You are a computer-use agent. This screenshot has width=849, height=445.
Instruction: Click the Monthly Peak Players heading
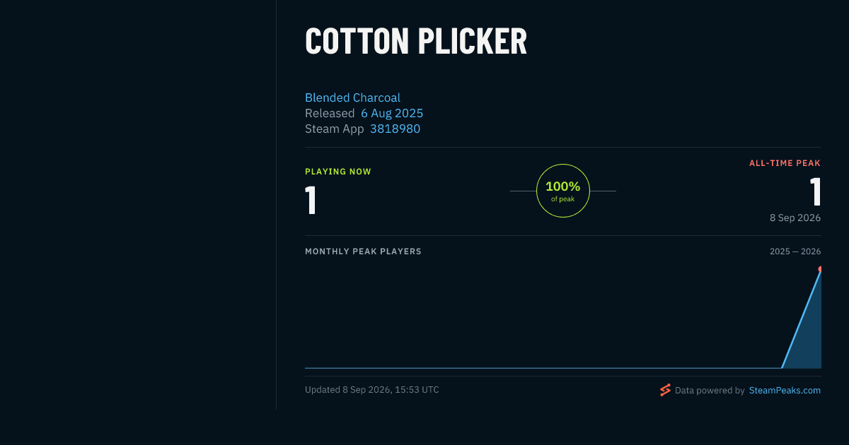363,251
